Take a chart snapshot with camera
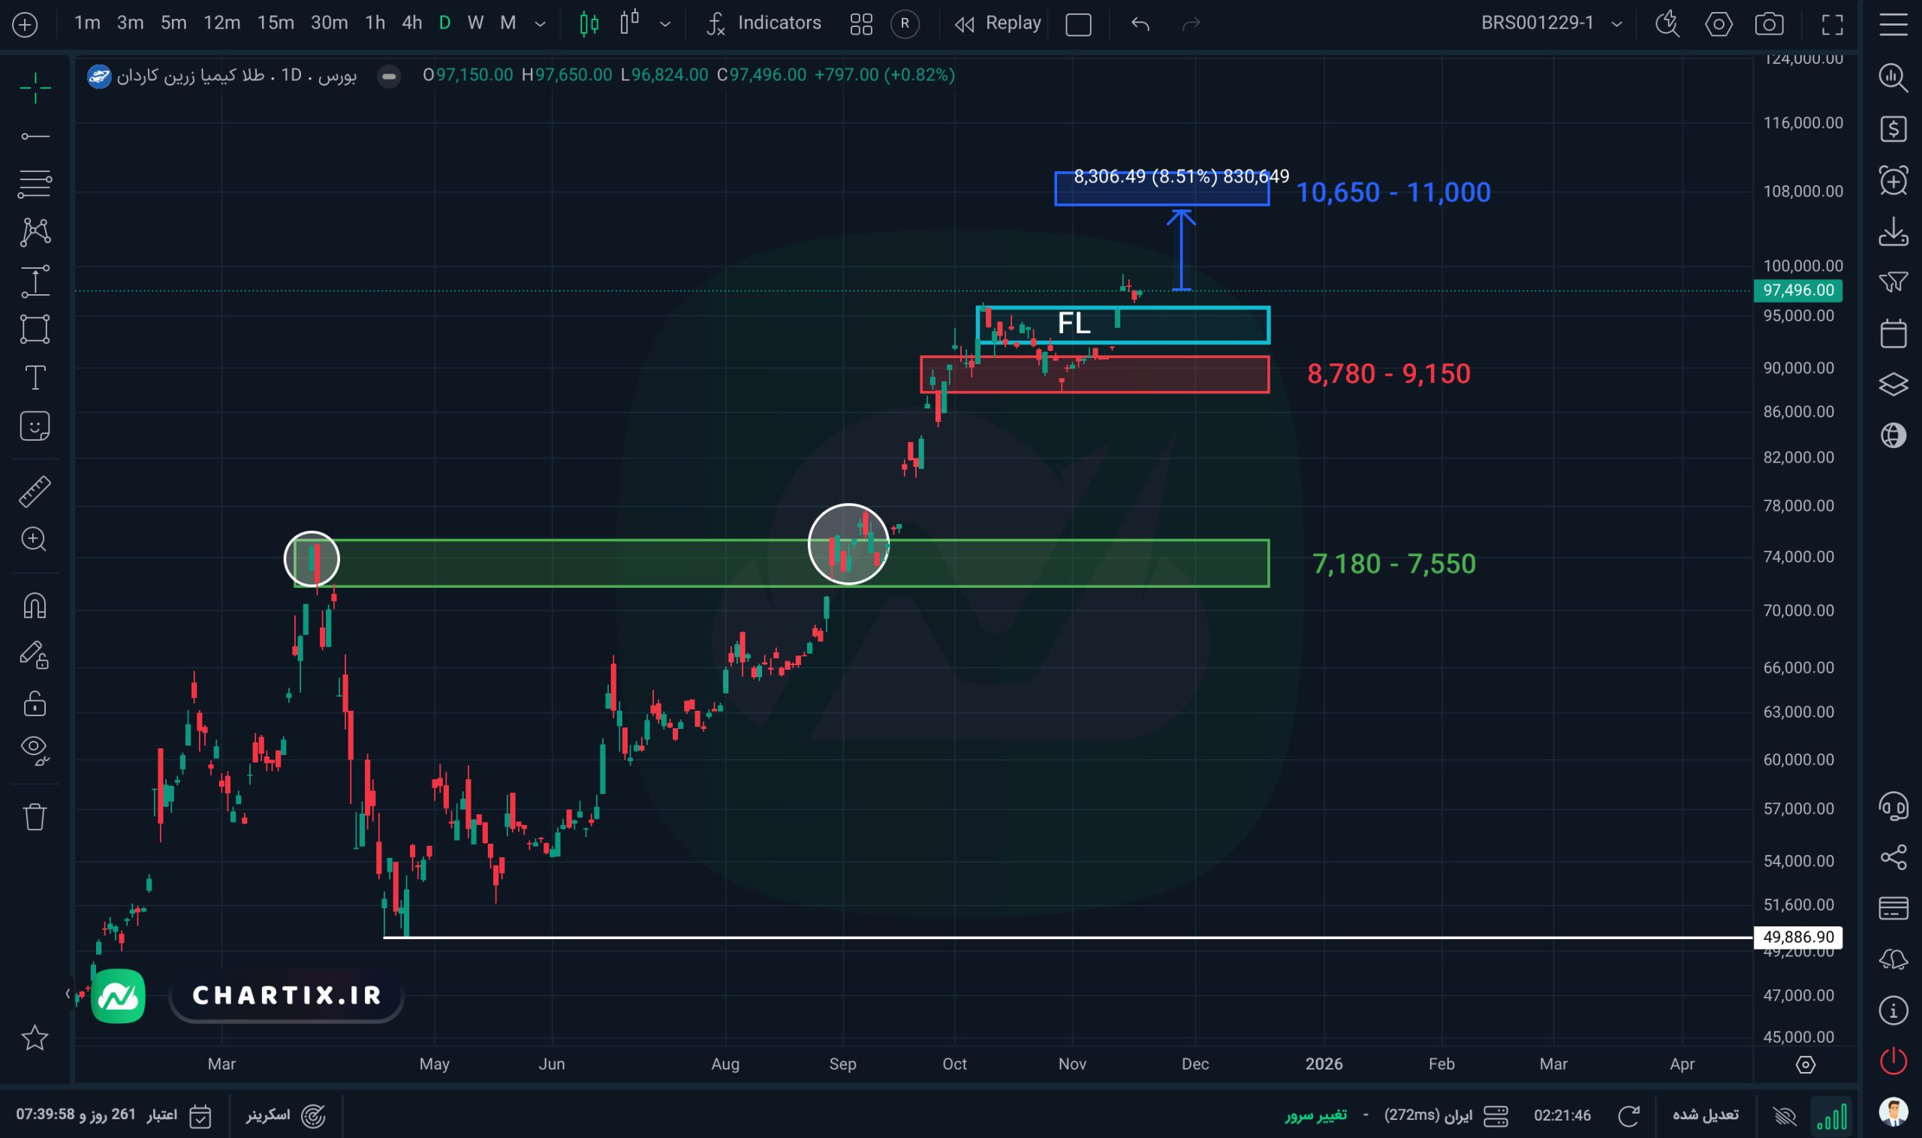Viewport: 1922px width, 1138px height. tap(1769, 24)
